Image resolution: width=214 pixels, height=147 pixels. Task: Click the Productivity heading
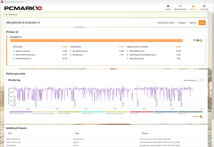(x=75, y=47)
